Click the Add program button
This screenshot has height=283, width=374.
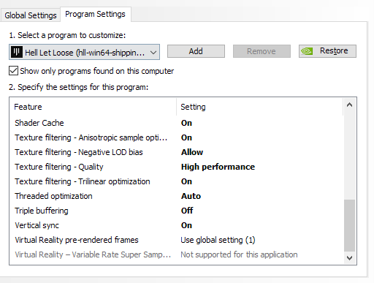pyautogui.click(x=196, y=51)
